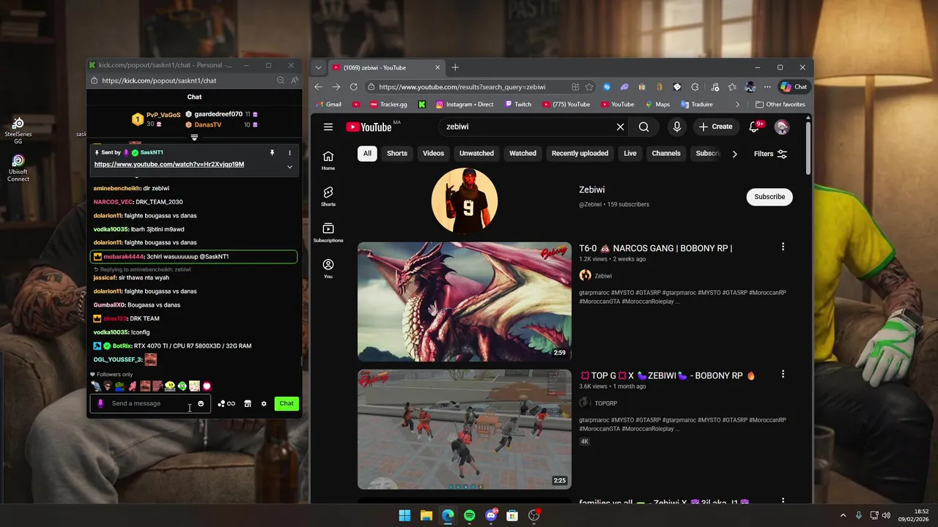Open Filters options on YouTube results
Viewport: 938px width, 527px height.
[x=770, y=154]
